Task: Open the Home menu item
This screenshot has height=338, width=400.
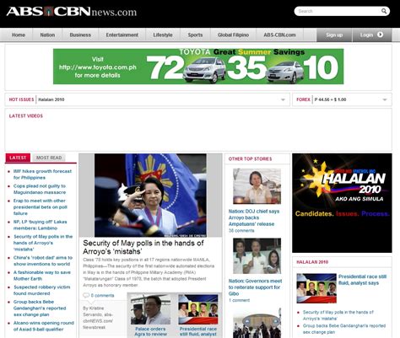Action: click(19, 35)
